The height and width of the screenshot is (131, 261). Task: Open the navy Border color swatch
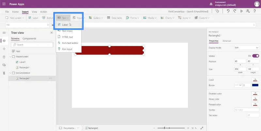coord(255,85)
